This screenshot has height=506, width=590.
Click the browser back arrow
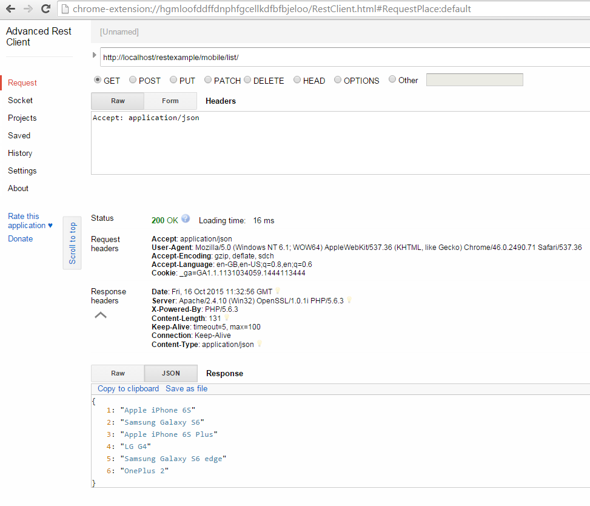pyautogui.click(x=10, y=9)
